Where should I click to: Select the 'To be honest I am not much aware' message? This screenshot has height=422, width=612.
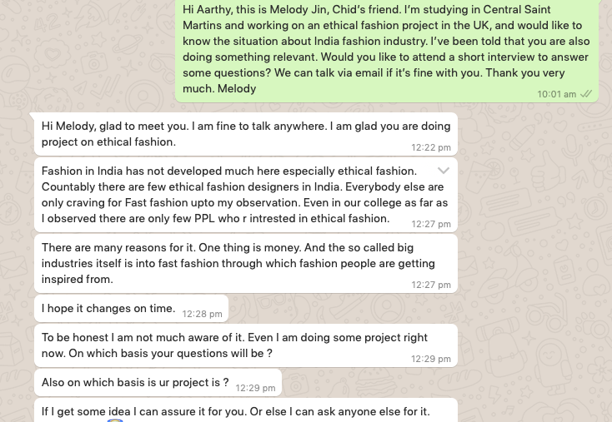[x=246, y=345]
